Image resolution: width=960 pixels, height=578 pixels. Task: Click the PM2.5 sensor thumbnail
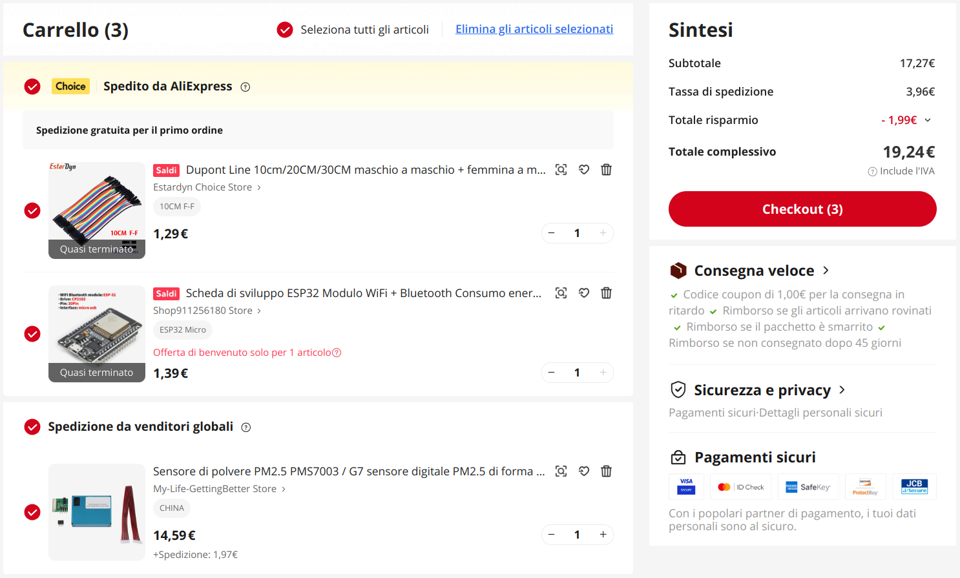[x=97, y=512]
